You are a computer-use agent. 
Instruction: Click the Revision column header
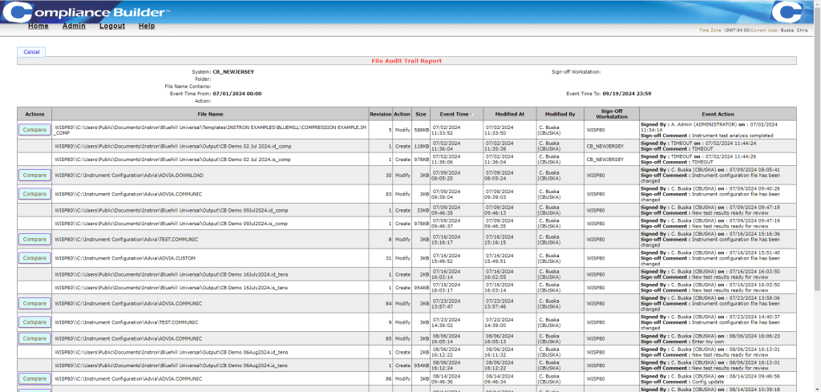[x=380, y=114]
